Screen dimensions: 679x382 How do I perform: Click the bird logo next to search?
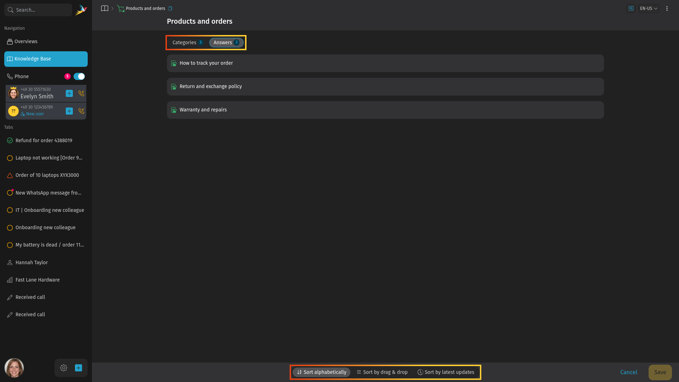[x=81, y=10]
